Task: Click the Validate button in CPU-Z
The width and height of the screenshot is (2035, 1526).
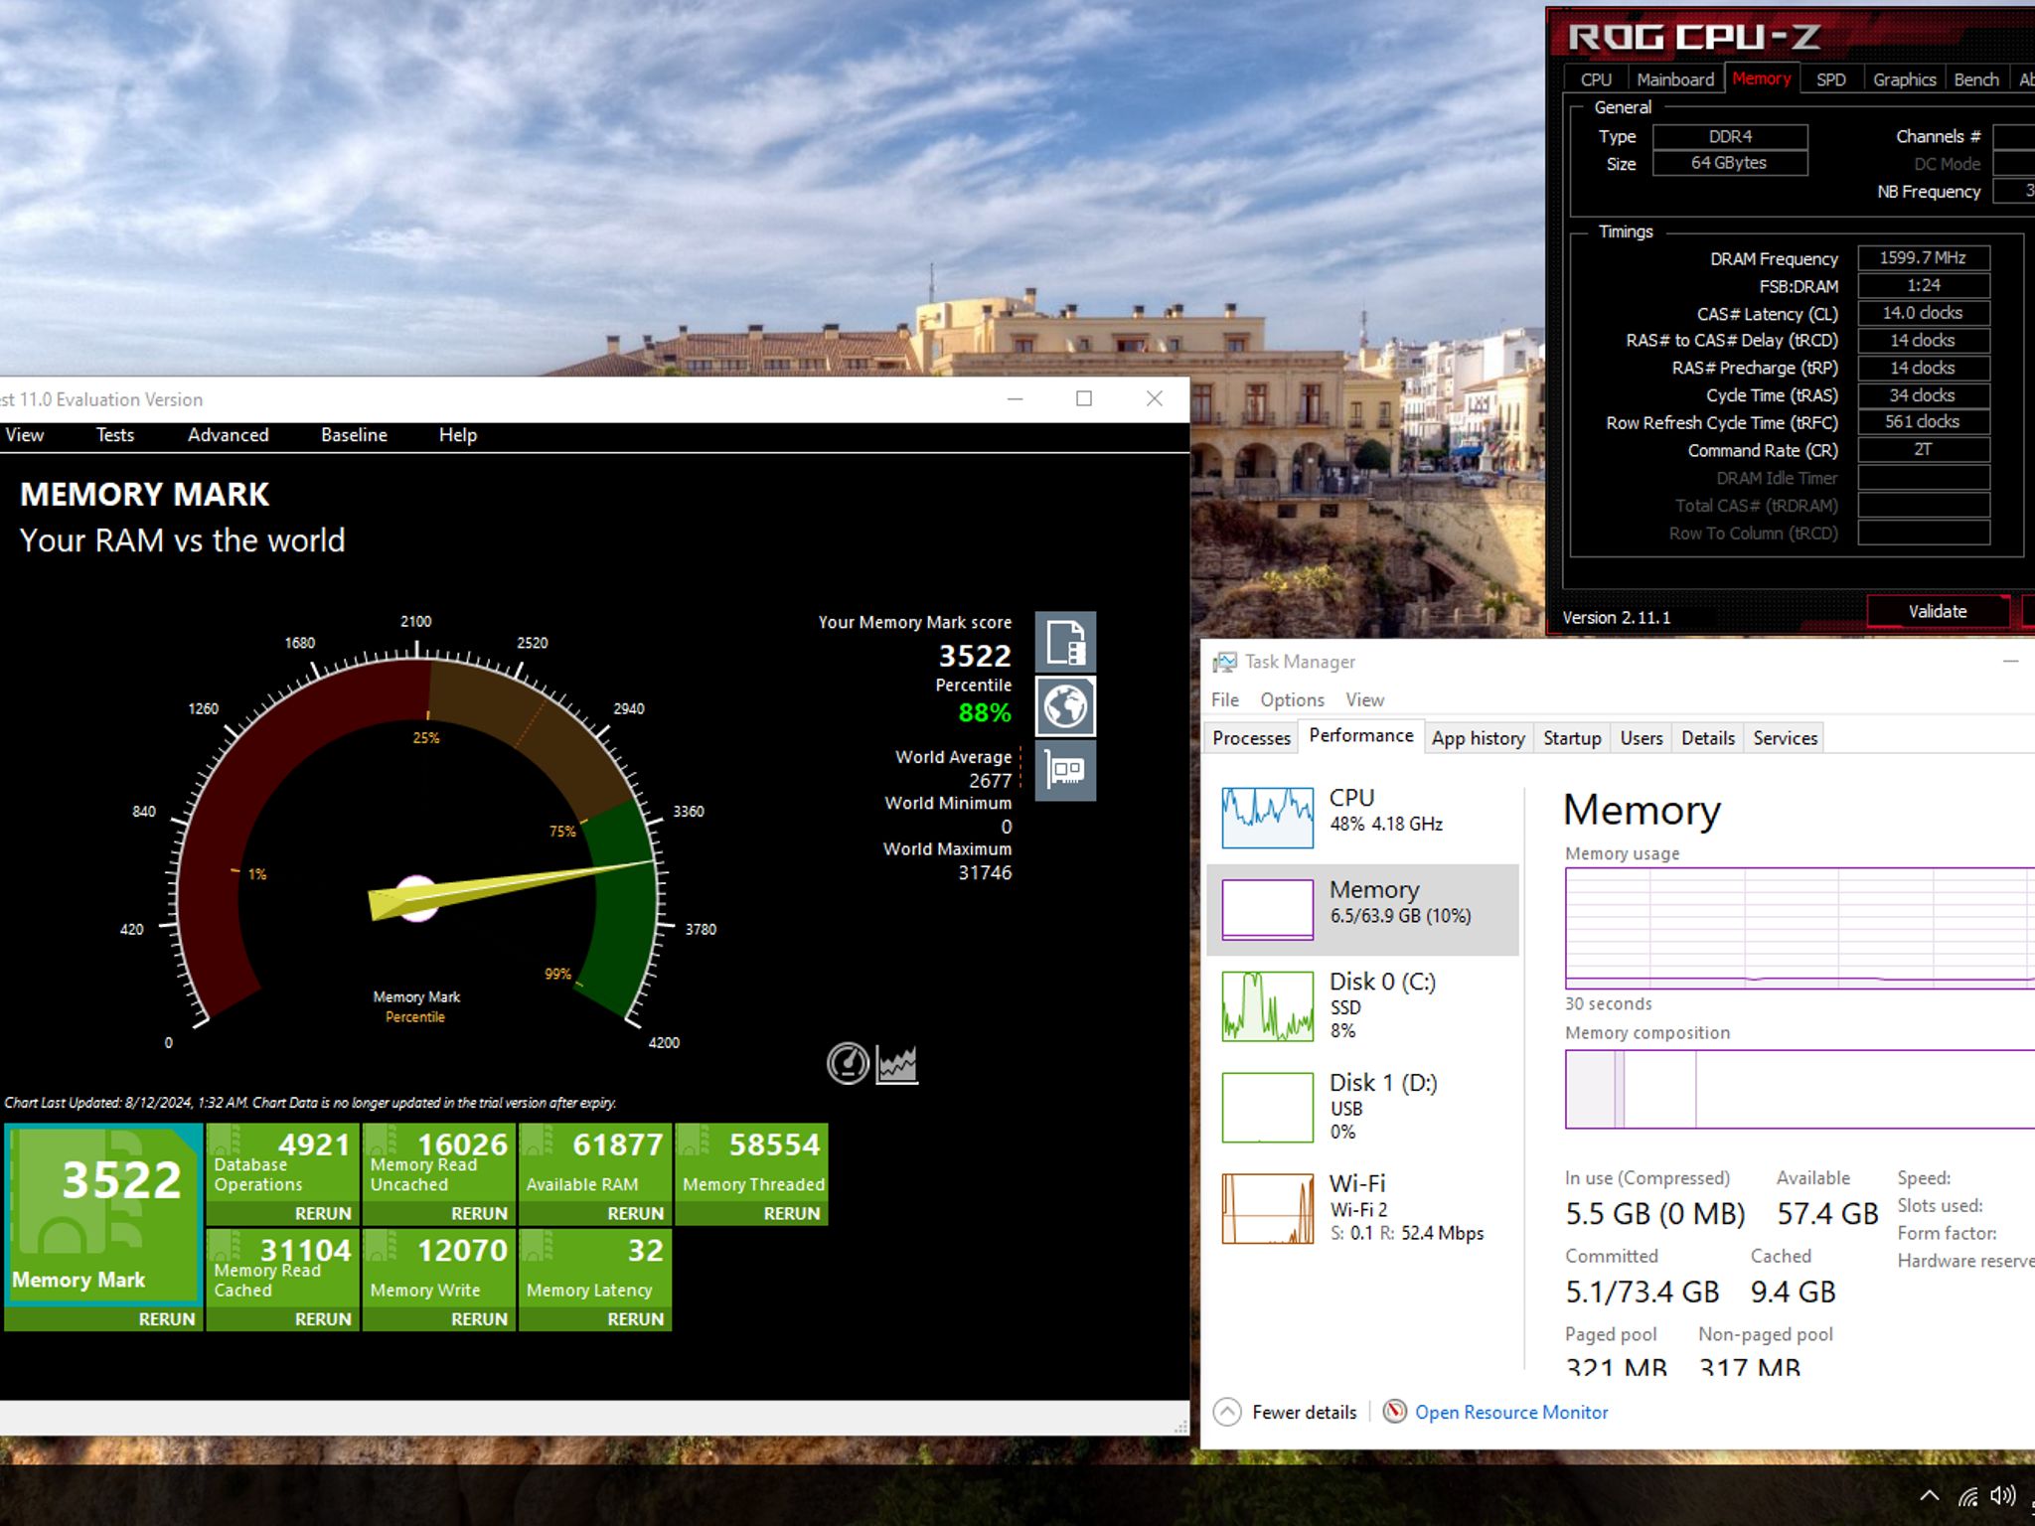Action: click(1937, 611)
